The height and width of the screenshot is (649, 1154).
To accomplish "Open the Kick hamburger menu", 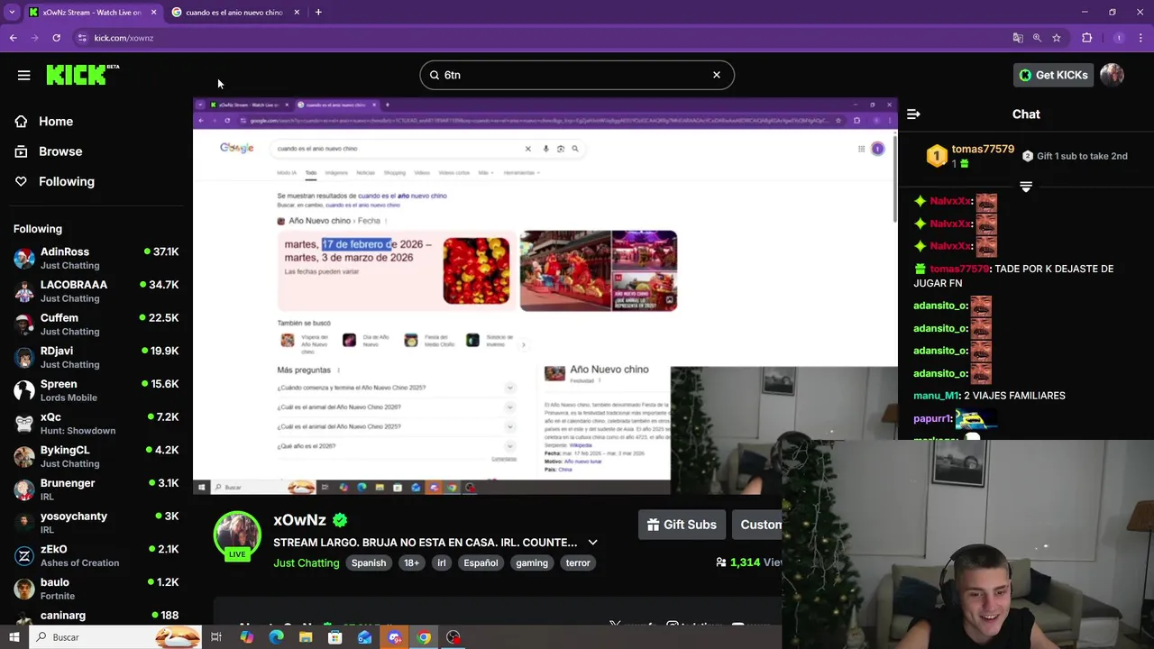I will (24, 76).
